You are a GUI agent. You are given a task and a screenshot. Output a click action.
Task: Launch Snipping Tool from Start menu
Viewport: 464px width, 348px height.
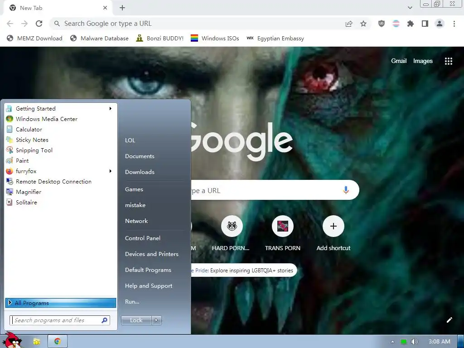(61, 150)
